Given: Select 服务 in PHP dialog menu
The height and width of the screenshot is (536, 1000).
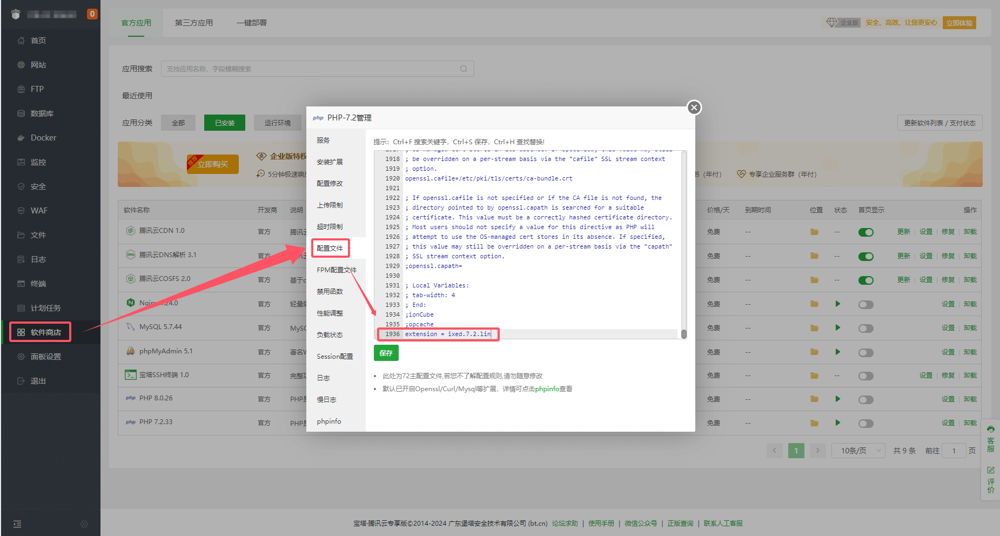Looking at the screenshot, I should pyautogui.click(x=323, y=140).
